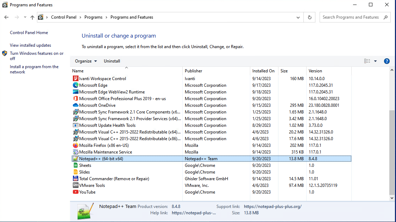Select the VMware Tools program name
396x222 pixels.
(x=92, y=185)
